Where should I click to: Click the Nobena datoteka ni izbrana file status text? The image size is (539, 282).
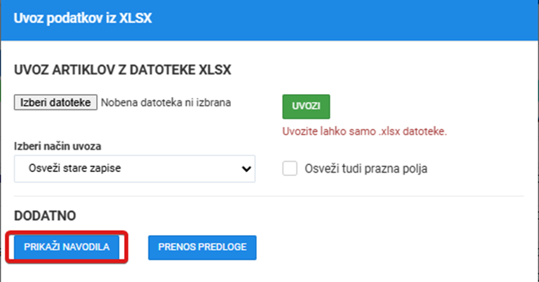[165, 103]
